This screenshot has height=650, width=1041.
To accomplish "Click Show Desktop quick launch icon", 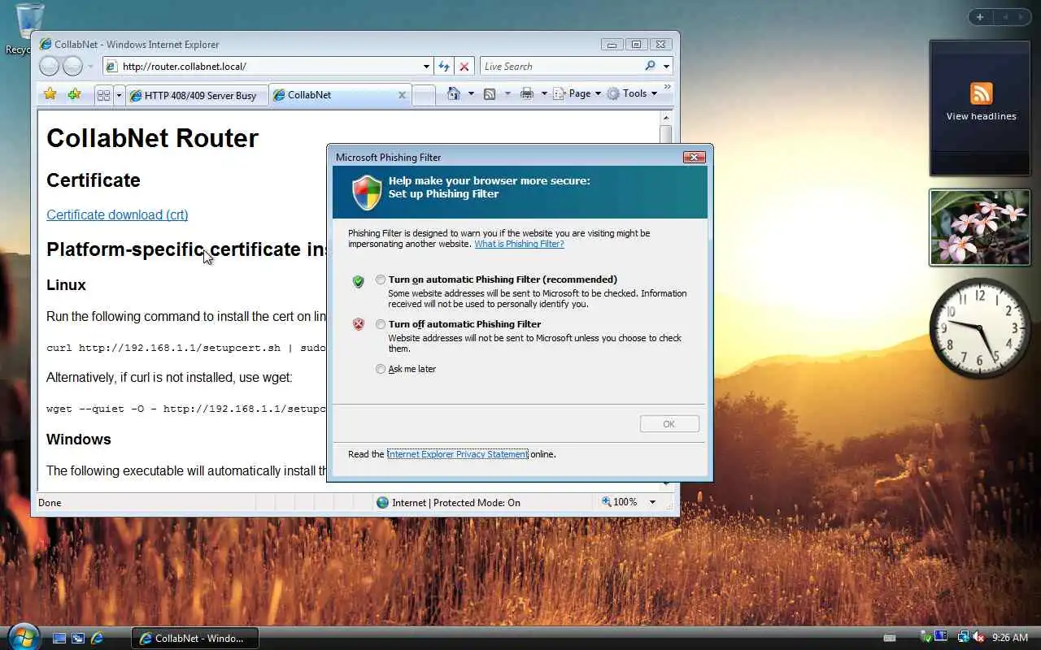I will pyautogui.click(x=59, y=639).
